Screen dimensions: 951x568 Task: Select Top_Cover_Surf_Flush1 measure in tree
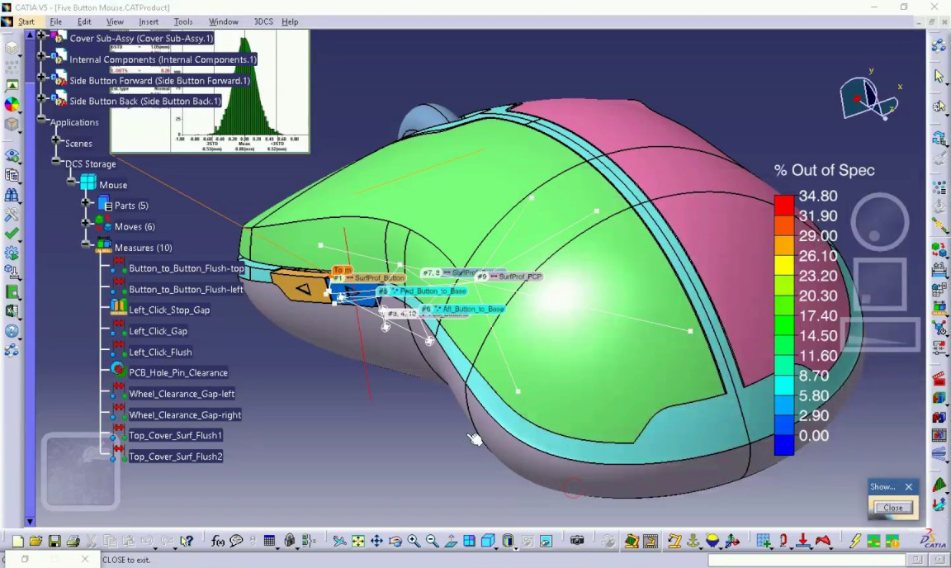175,435
